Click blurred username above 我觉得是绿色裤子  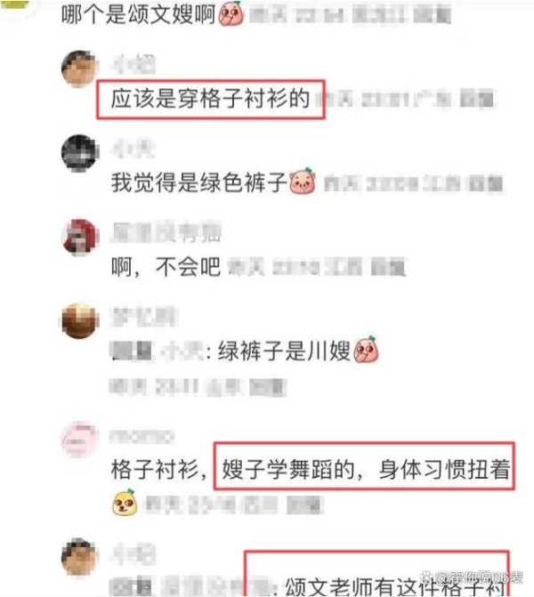(x=133, y=149)
